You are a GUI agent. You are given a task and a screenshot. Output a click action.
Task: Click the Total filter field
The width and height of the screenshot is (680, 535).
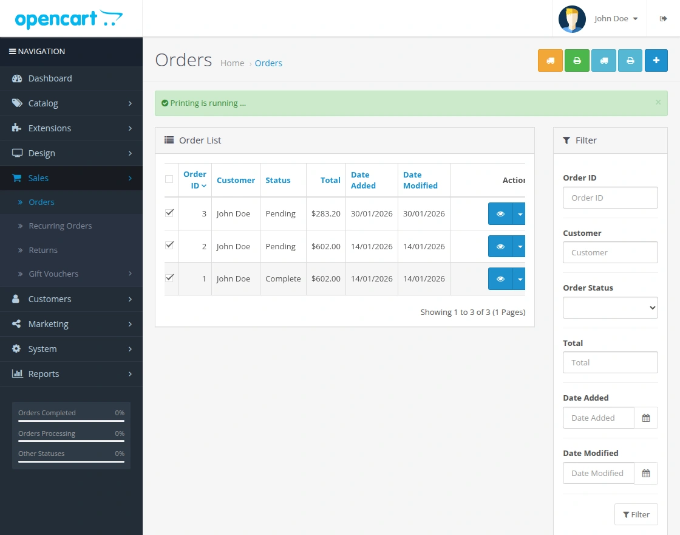coord(610,362)
